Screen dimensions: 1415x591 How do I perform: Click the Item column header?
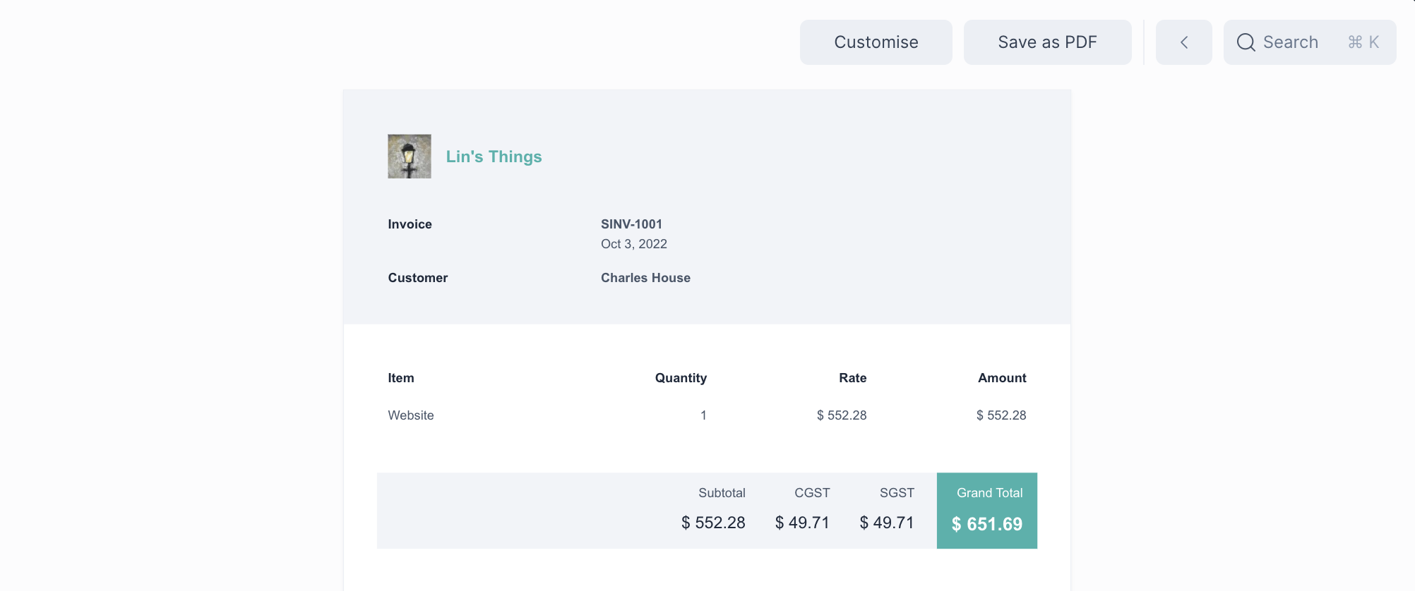pyautogui.click(x=401, y=378)
